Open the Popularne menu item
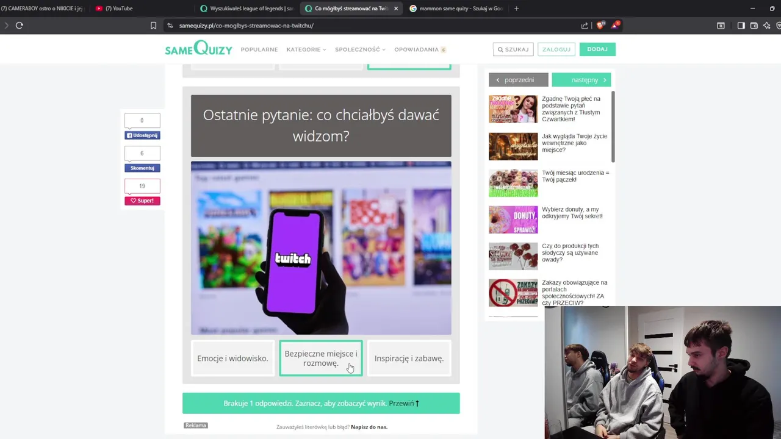 pos(259,49)
